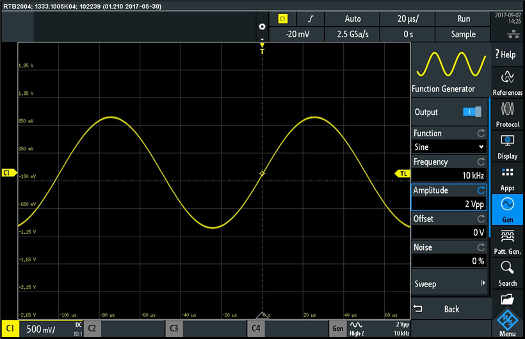Click the settings gear icon
This screenshot has width=525, height=339.
click(262, 27)
